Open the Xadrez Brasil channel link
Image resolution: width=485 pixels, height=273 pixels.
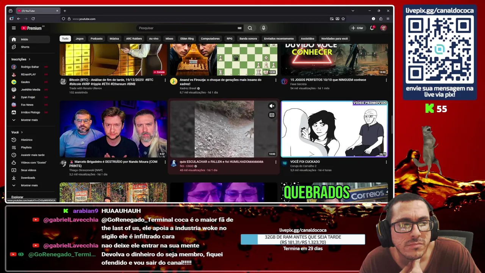pyautogui.click(x=188, y=88)
